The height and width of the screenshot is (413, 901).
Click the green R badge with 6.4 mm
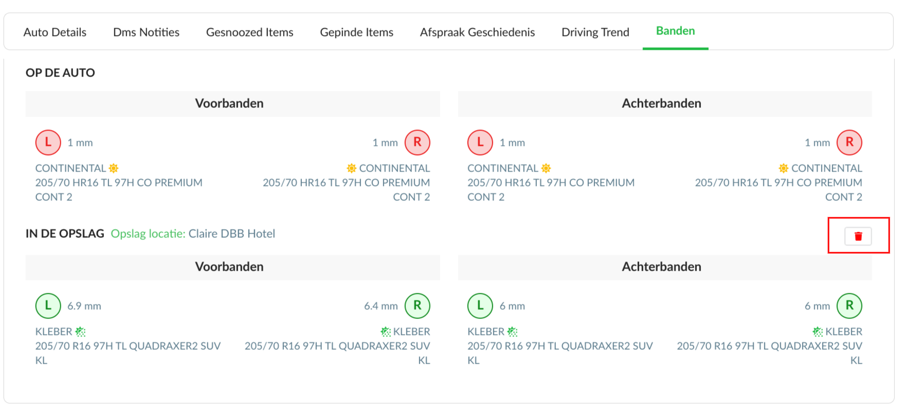point(417,306)
